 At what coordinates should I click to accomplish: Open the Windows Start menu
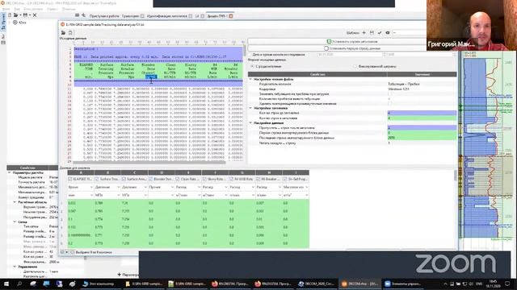6,284
